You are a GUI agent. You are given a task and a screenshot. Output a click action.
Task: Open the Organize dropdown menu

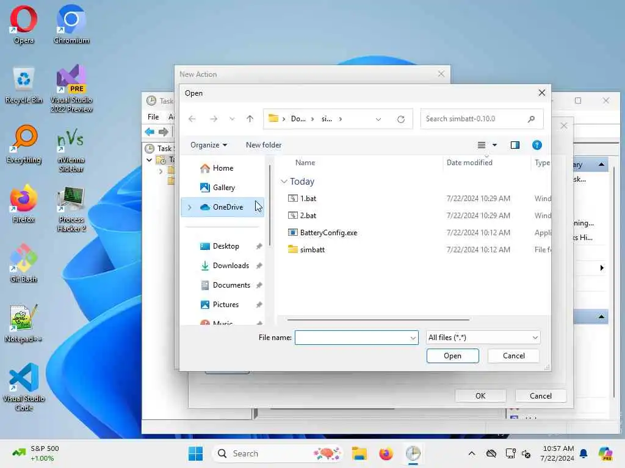[x=209, y=145]
